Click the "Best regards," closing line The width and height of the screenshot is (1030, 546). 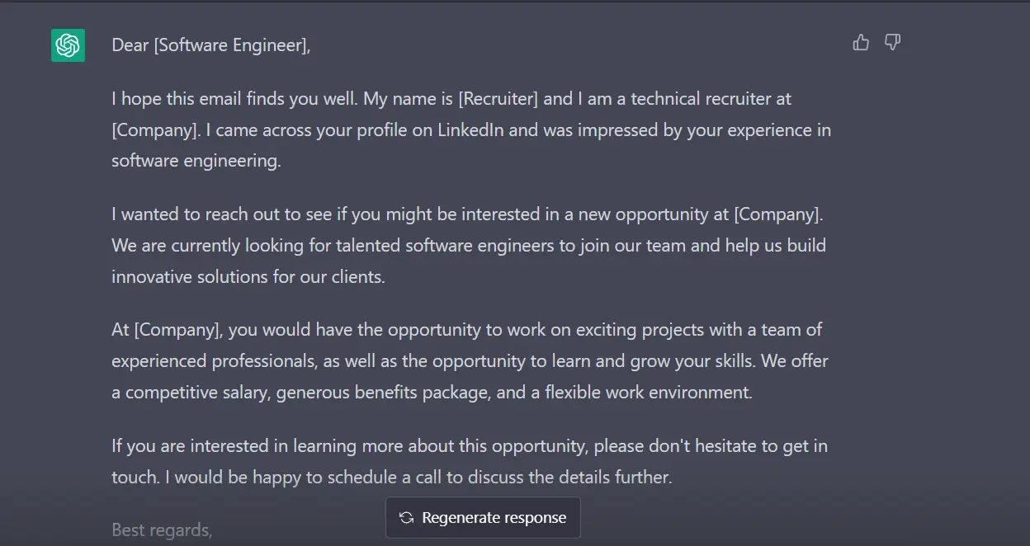[x=162, y=530]
